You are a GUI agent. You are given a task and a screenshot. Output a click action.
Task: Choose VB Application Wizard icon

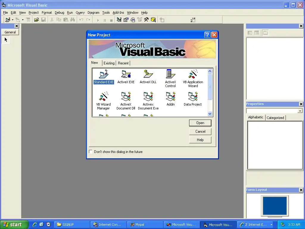pos(193,78)
